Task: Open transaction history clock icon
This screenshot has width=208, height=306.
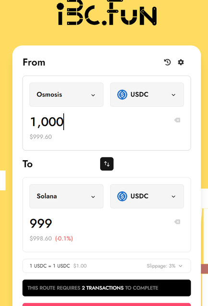Action: 167,62
